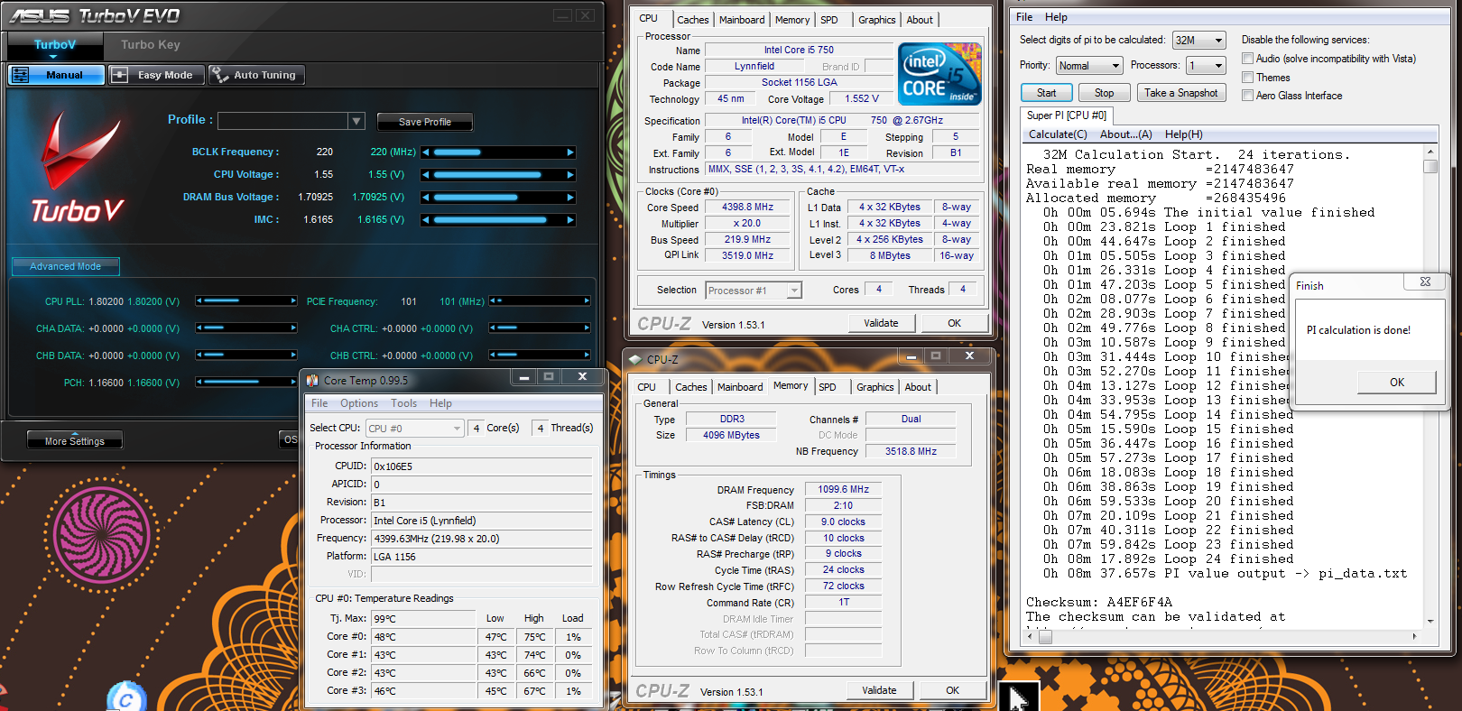Click CHB DATA increase arrow
Viewport: 1462px width, 711px height.
pyautogui.click(x=293, y=355)
